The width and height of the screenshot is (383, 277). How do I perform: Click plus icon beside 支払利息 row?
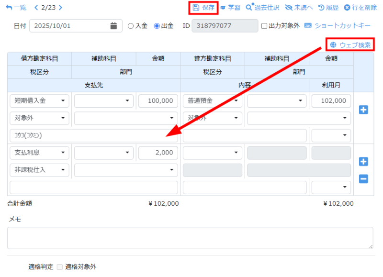point(363,162)
